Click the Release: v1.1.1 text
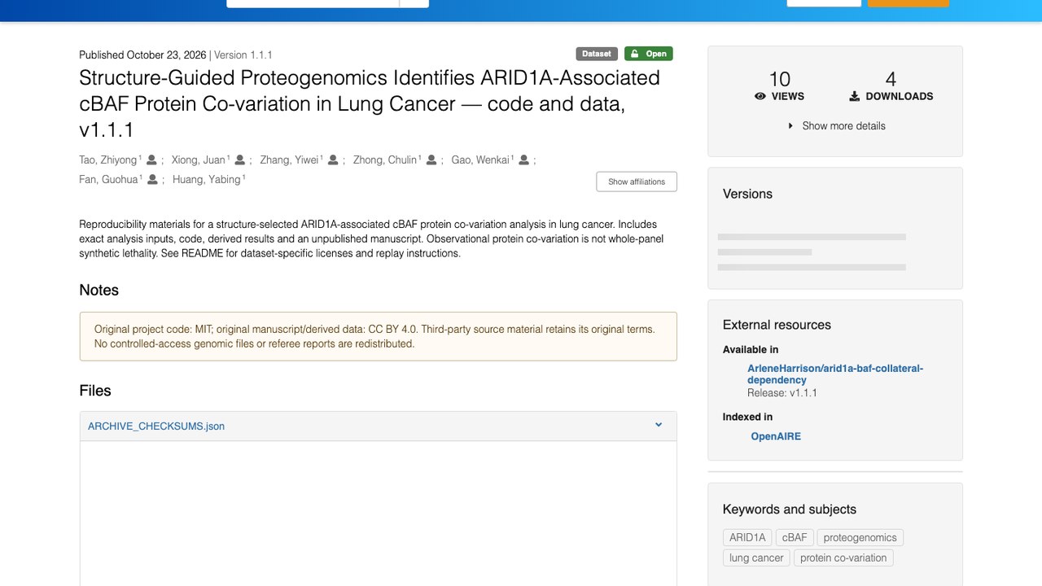The image size is (1042, 586). coord(782,393)
